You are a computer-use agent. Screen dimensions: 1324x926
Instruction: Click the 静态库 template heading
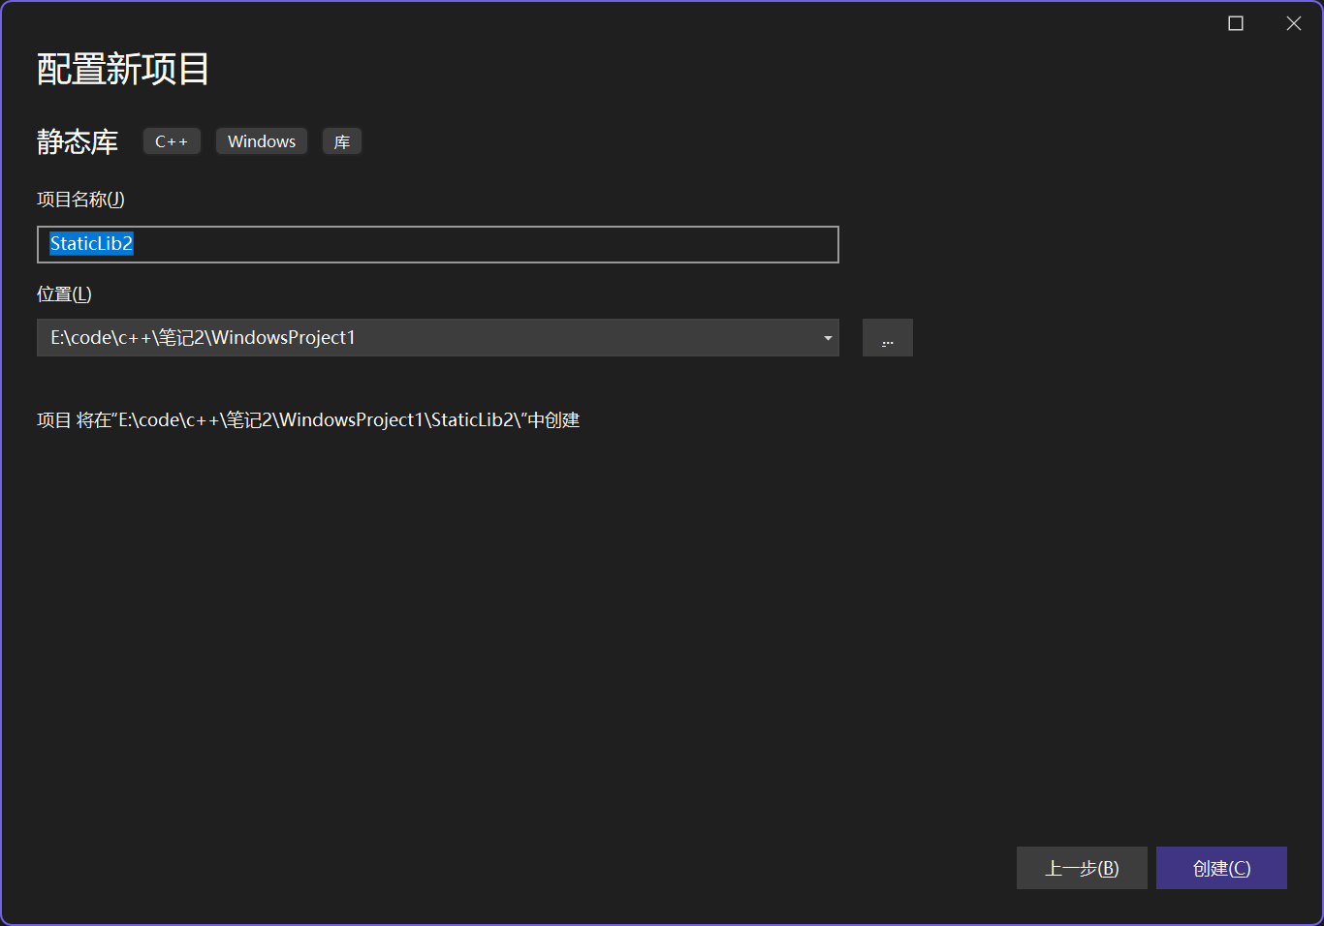point(78,142)
